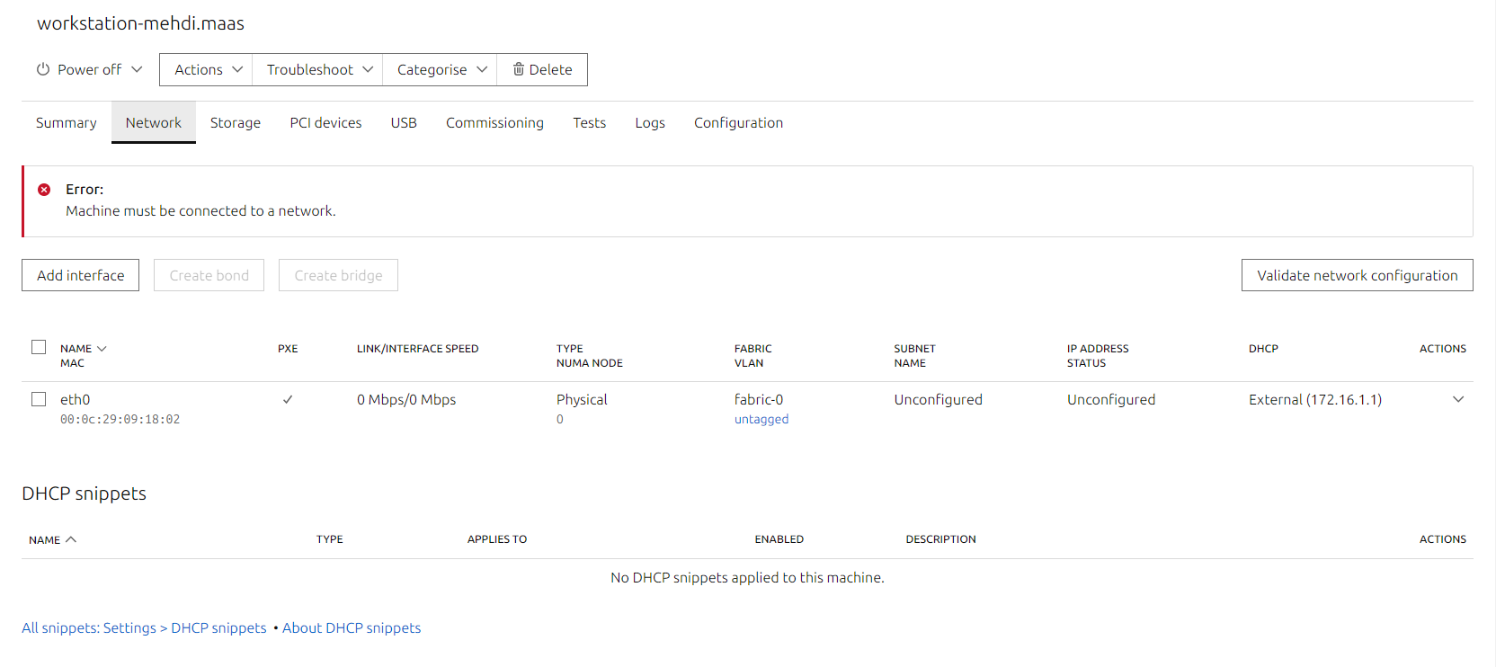
Task: Click 'No DHCP snippets applied to this machine.'
Action: 747,577
